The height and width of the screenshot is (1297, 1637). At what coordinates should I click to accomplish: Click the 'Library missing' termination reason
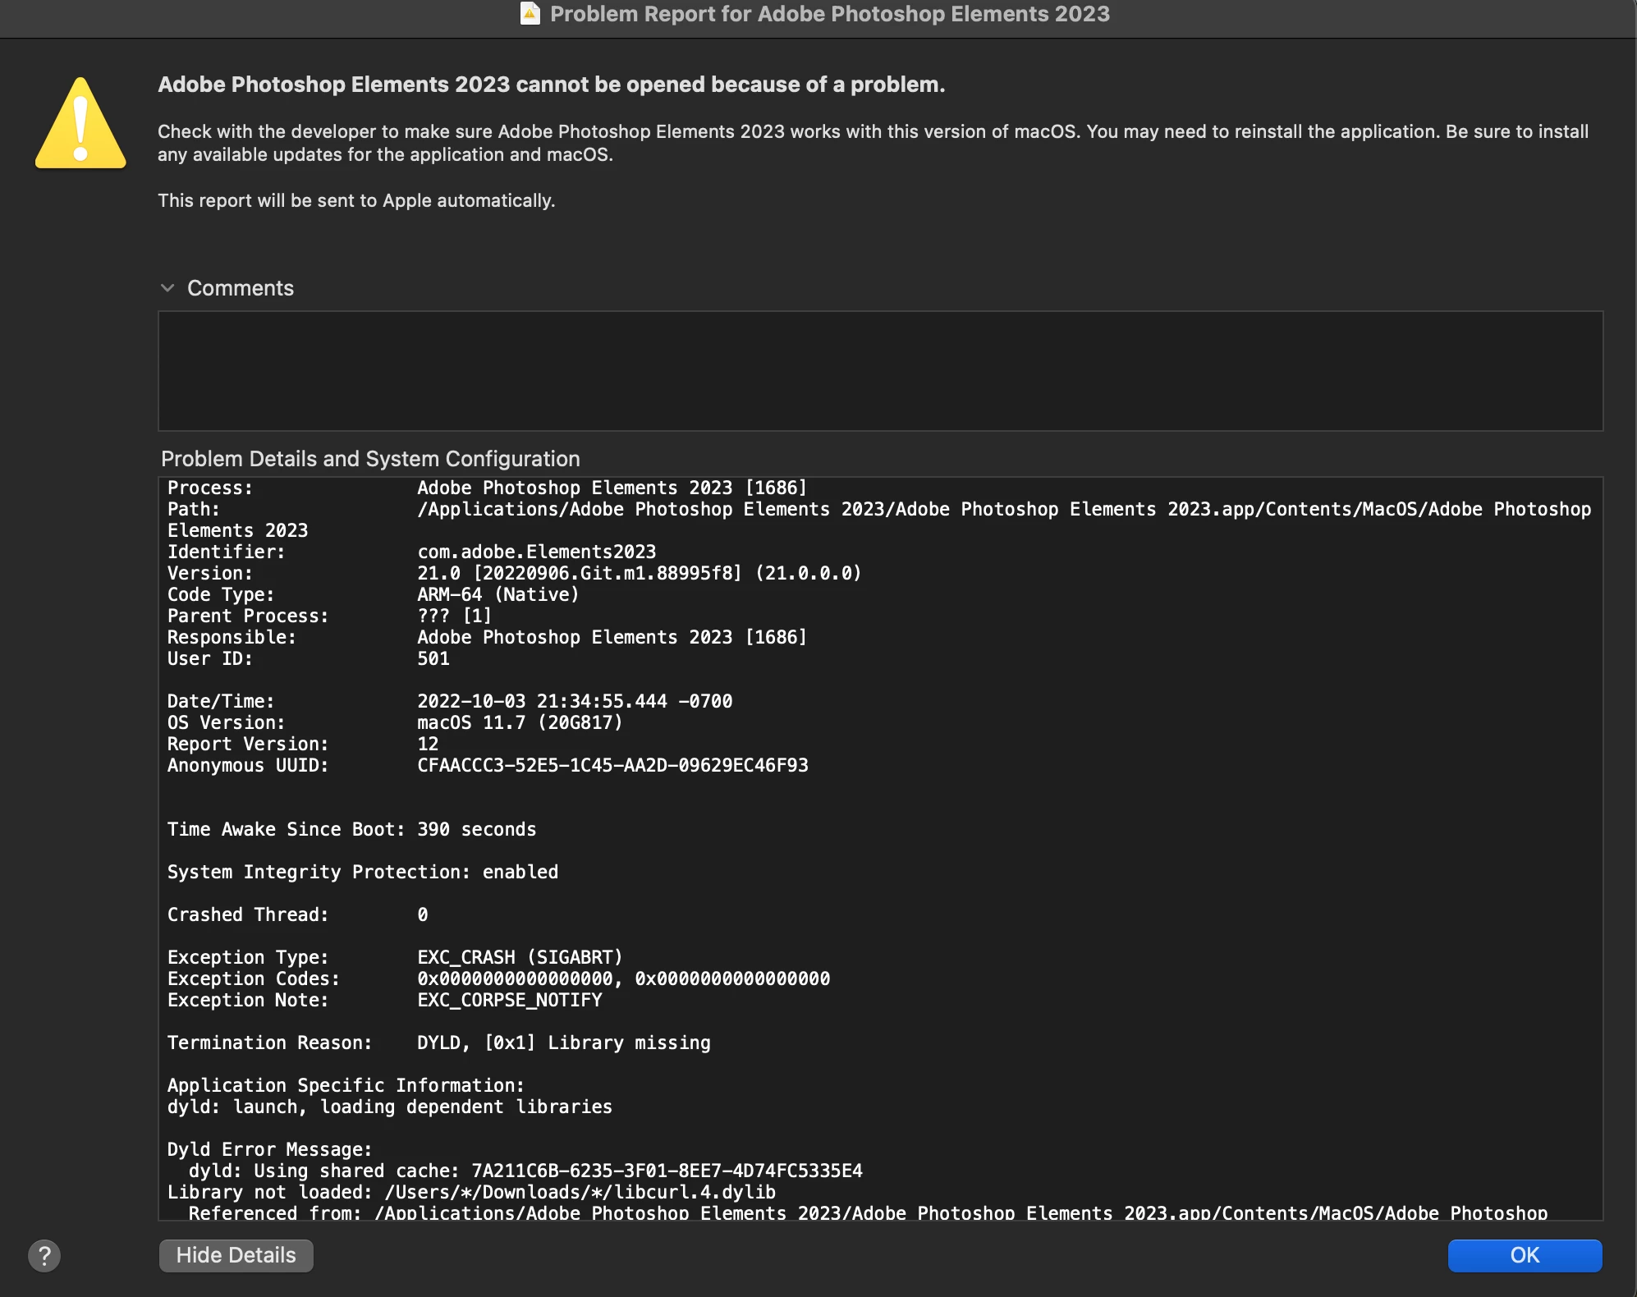point(629,1043)
